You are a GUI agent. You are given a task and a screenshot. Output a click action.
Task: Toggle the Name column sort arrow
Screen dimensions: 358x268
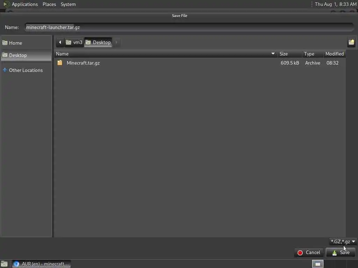(273, 53)
